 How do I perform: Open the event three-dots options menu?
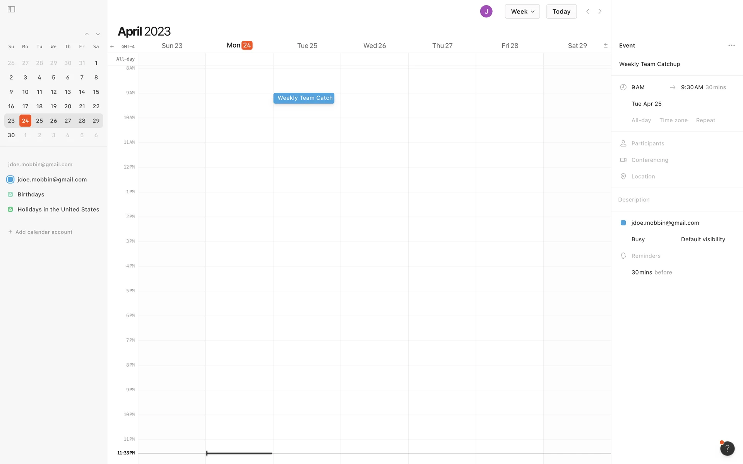tap(731, 46)
